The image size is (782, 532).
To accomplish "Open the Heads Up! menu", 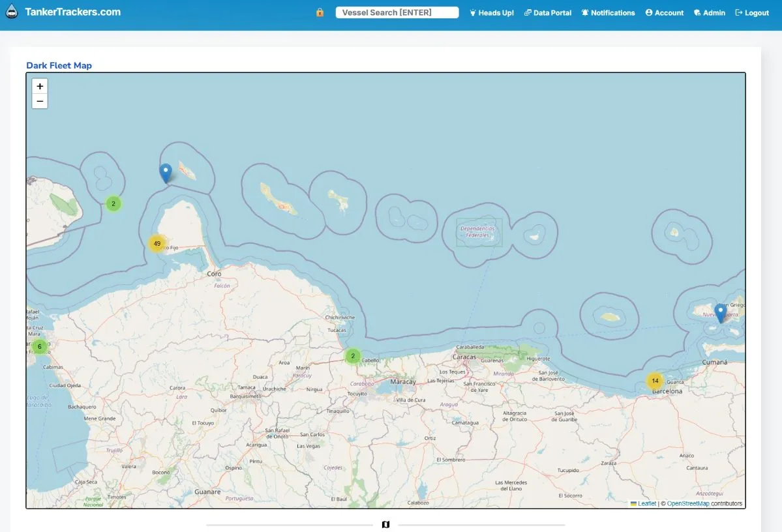I will tap(492, 13).
